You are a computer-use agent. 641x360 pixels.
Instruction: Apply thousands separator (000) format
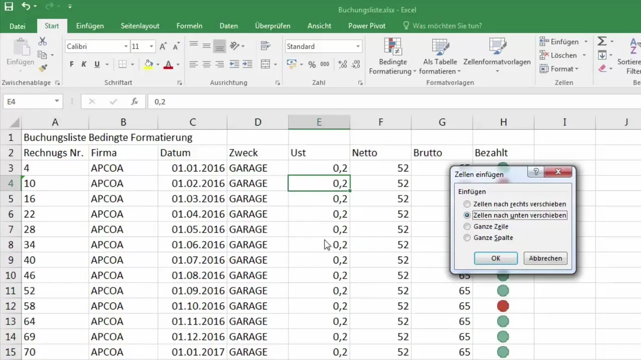coord(325,64)
